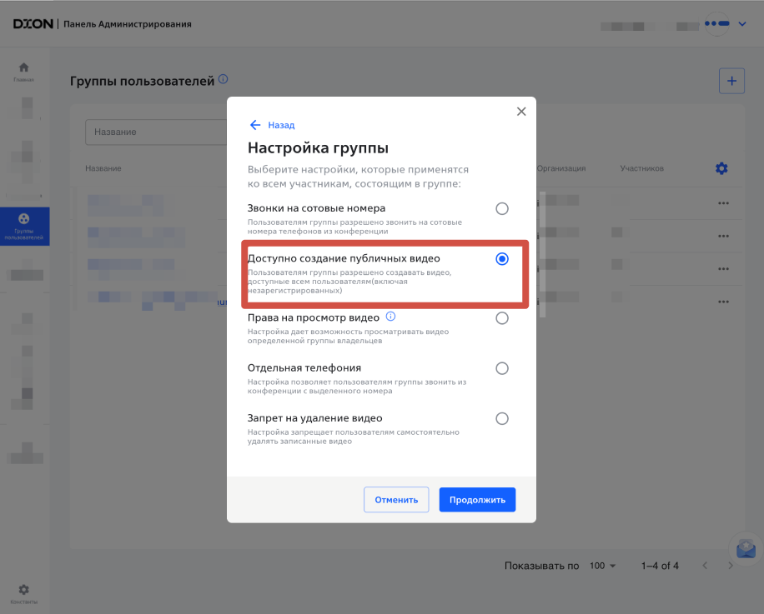Select Группы пользователей in sidebar
Screen dimensions: 764x614
pyautogui.click(x=24, y=226)
